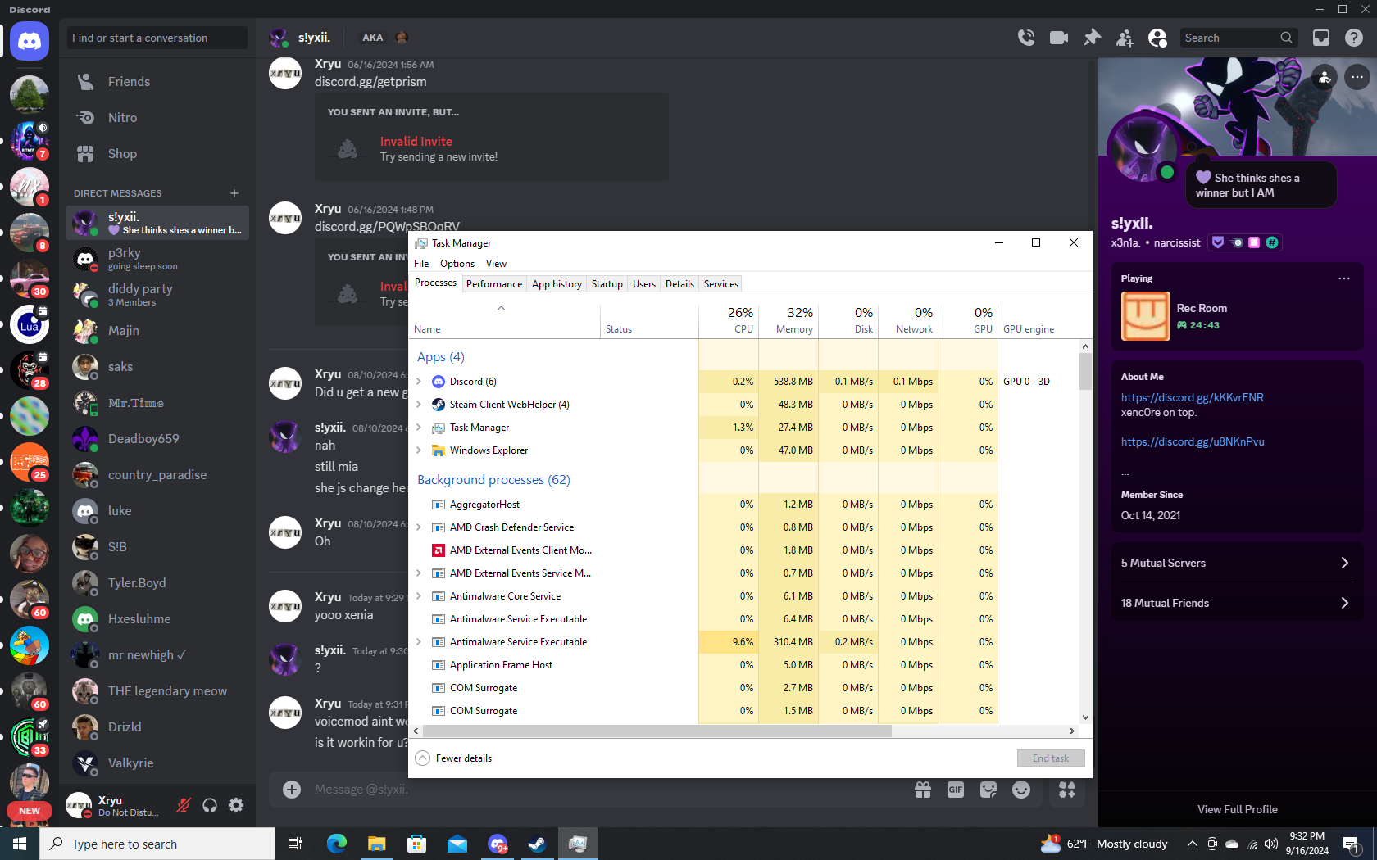Unmute the microphone in Discord

coord(184,805)
